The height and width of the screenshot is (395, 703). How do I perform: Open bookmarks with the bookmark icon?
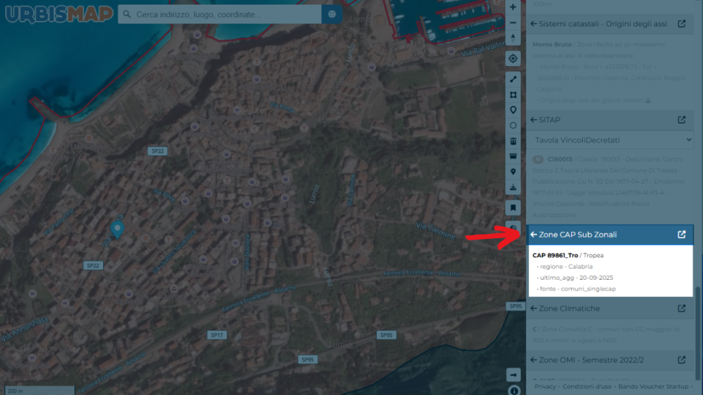click(x=513, y=208)
